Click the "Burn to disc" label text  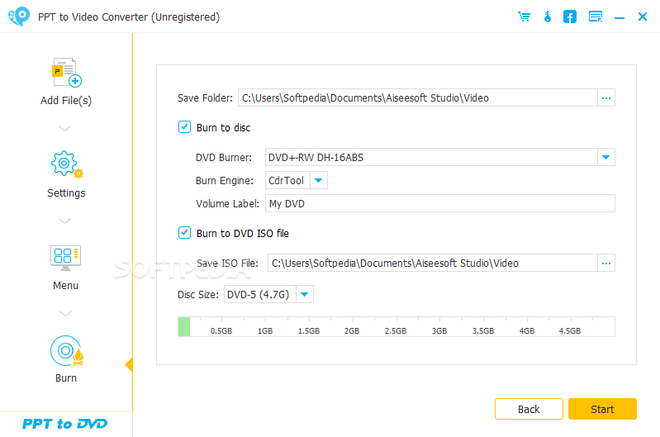224,127
